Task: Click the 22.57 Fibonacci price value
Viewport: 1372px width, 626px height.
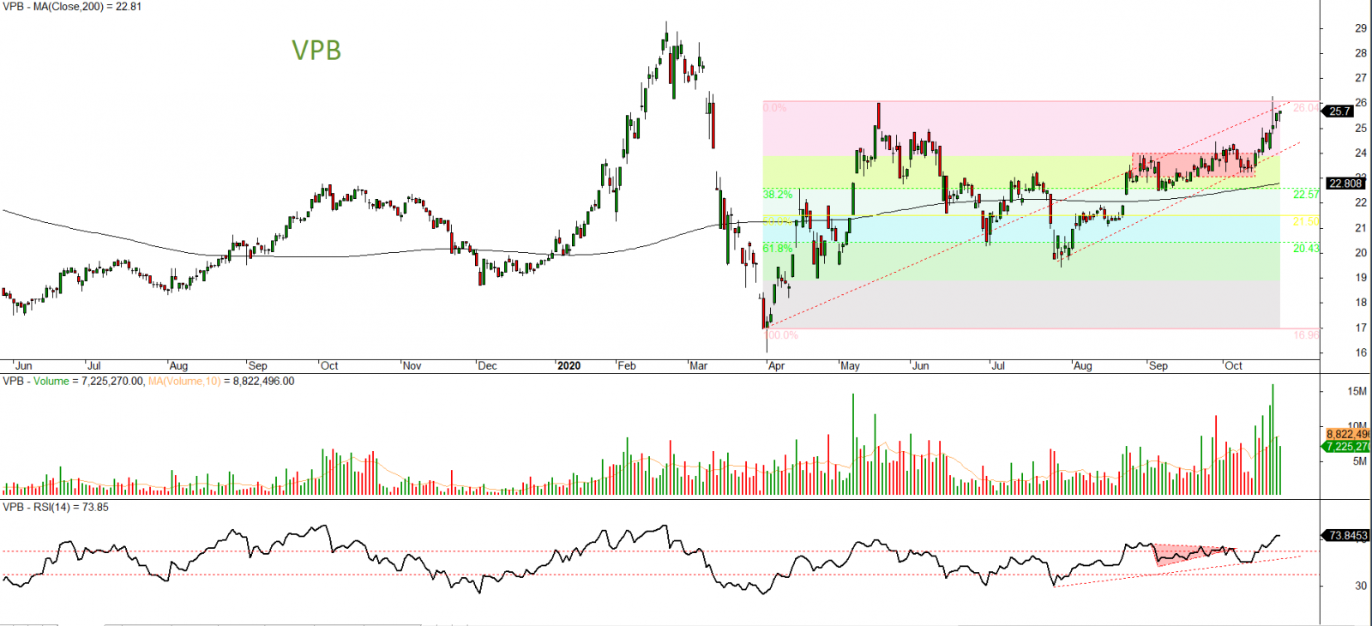Action: (x=1306, y=195)
